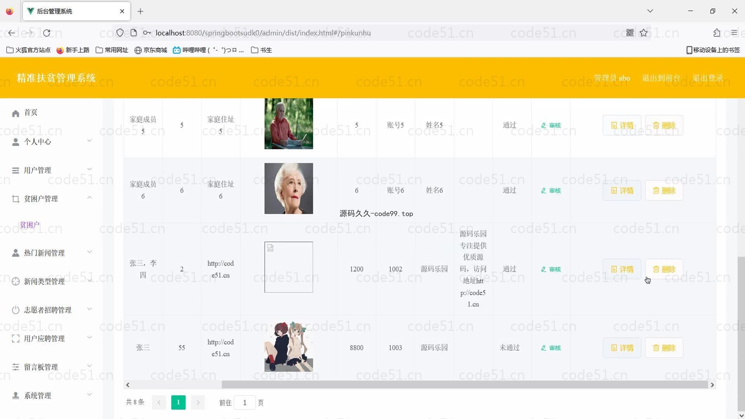This screenshot has width=745, height=419.
Task: Click the 用户管理 list icon
Action: coord(16,170)
